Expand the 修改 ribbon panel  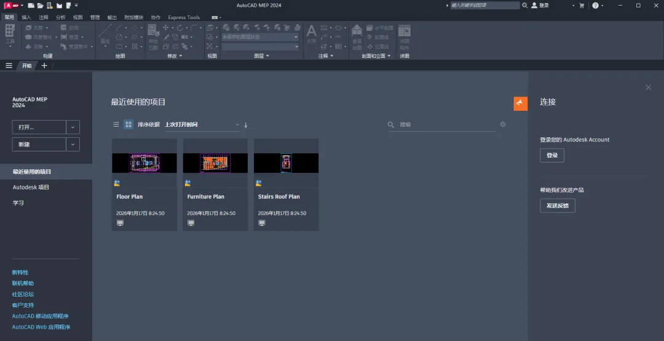(175, 56)
